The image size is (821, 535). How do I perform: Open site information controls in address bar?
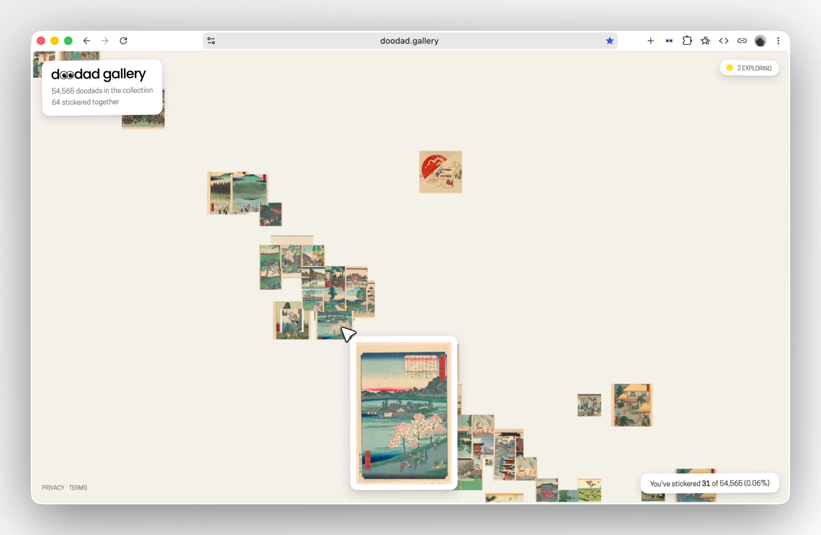211,41
